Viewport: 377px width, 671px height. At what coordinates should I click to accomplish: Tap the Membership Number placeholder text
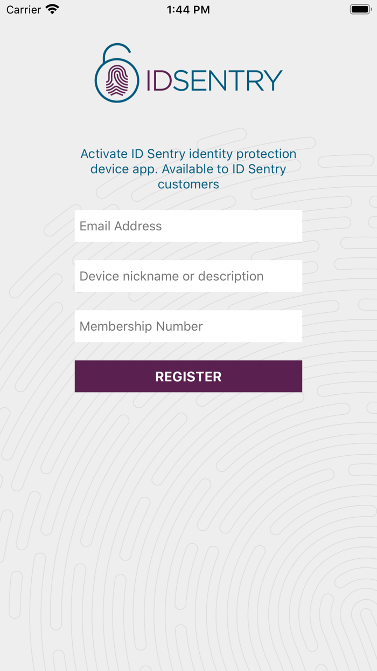[x=141, y=326]
